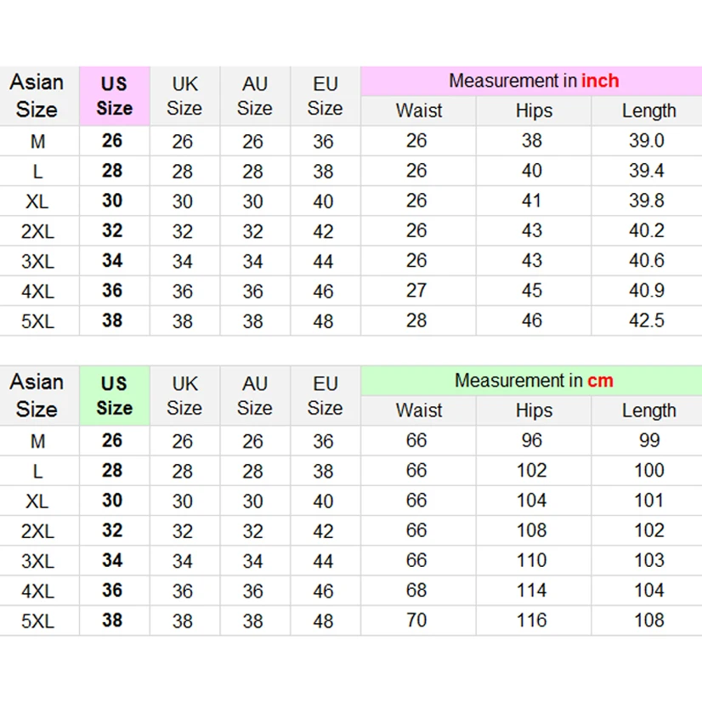Pick the 40.9 length cell

647,291
